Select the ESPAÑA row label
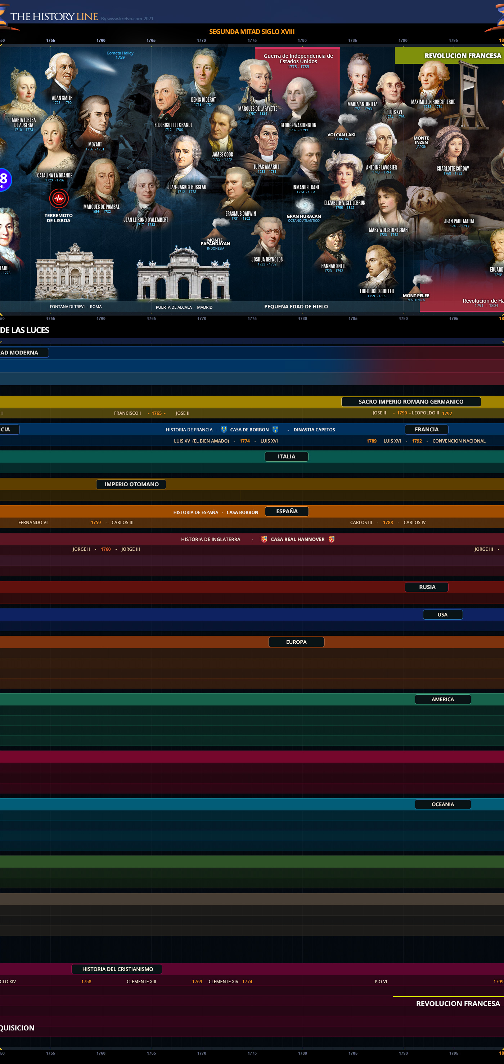The image size is (504, 1064). pyautogui.click(x=287, y=511)
